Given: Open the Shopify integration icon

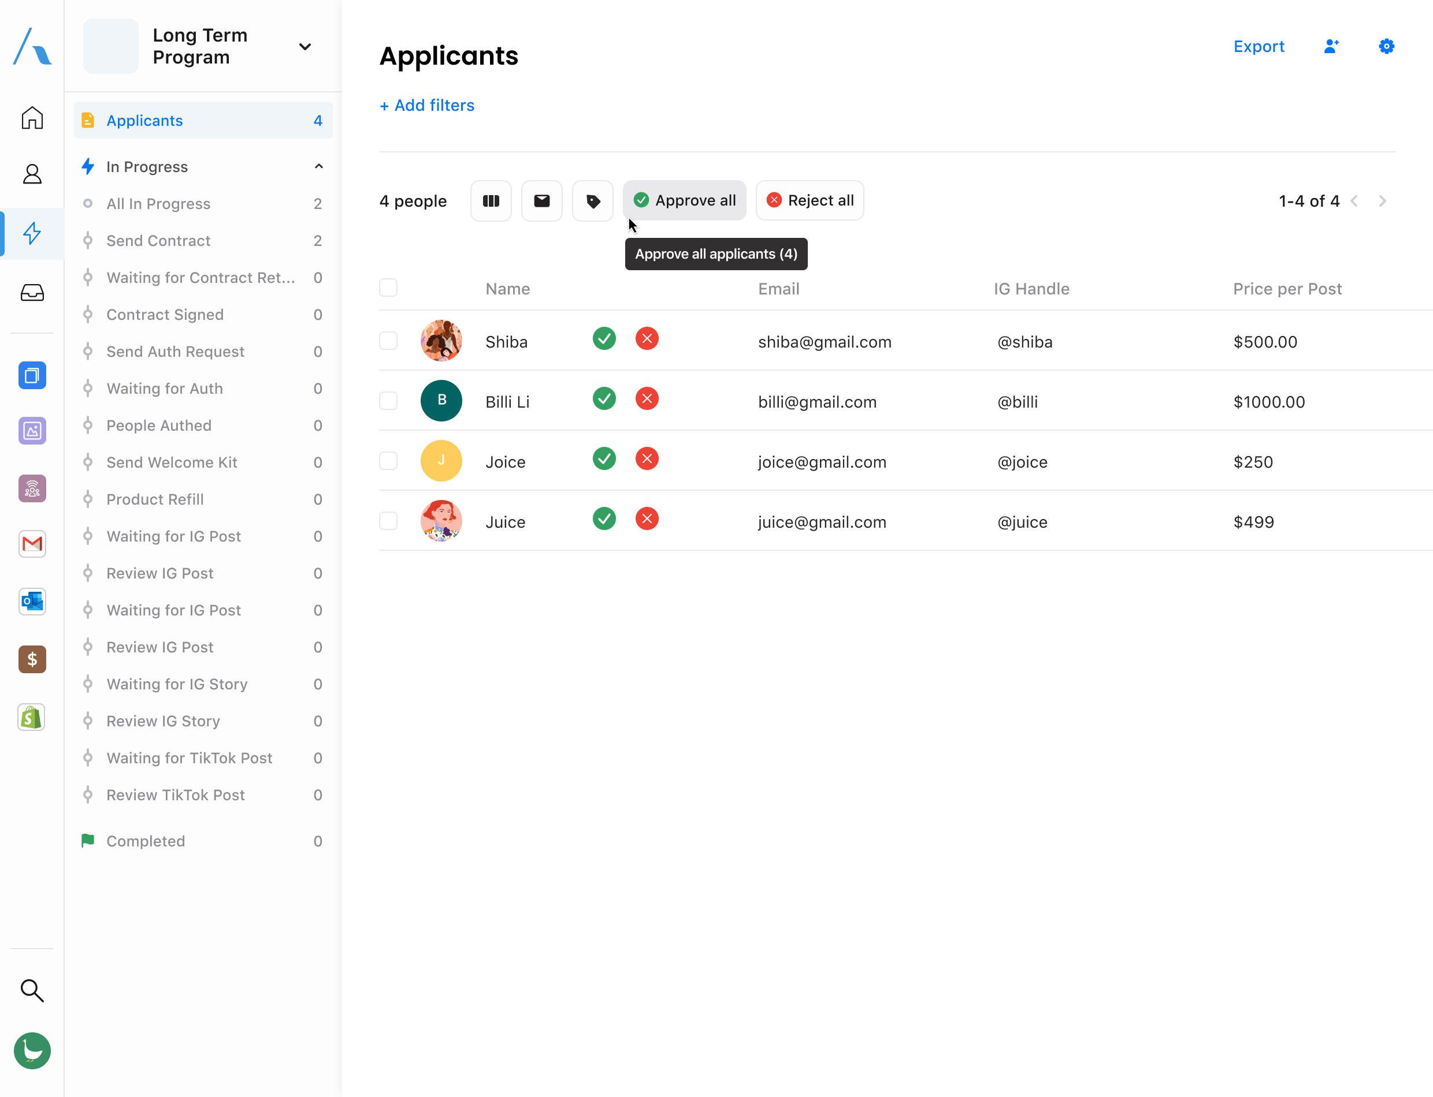Looking at the screenshot, I should (32, 718).
